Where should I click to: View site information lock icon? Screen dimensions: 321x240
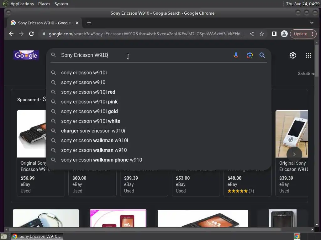[44, 34]
